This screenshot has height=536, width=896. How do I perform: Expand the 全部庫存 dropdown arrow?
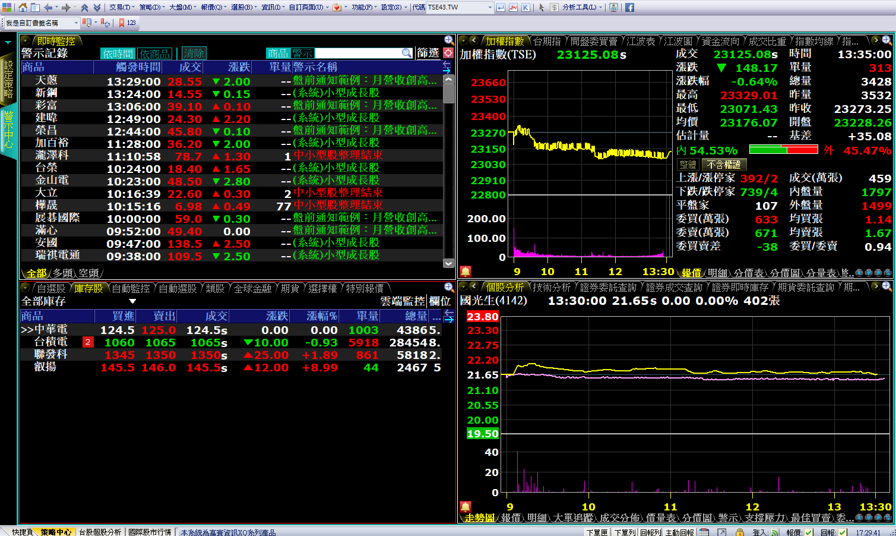(x=132, y=301)
